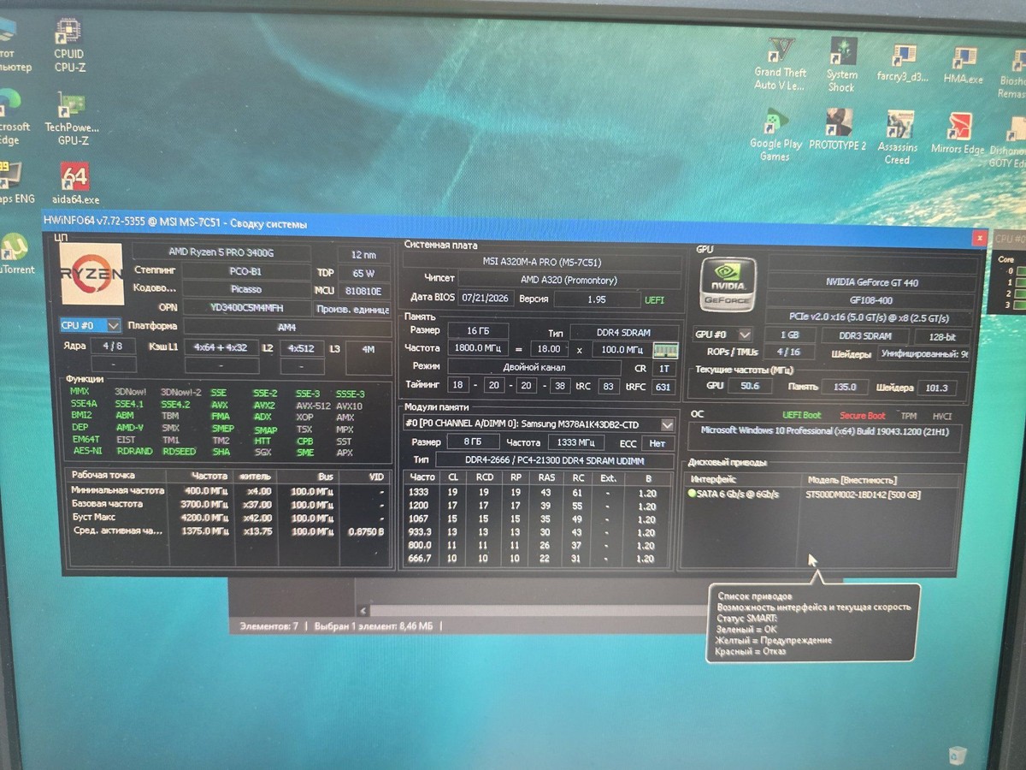Select the Picasso codename field
This screenshot has height=770, width=1026.
(245, 289)
